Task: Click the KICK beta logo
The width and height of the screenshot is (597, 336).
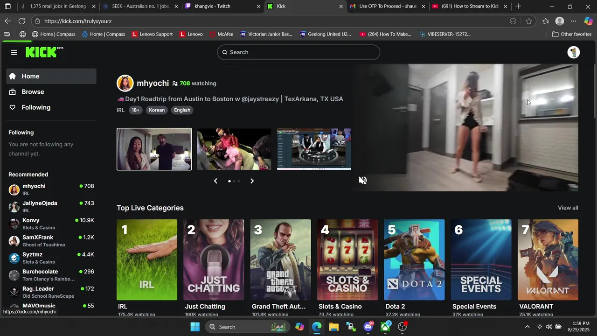Action: pyautogui.click(x=44, y=52)
